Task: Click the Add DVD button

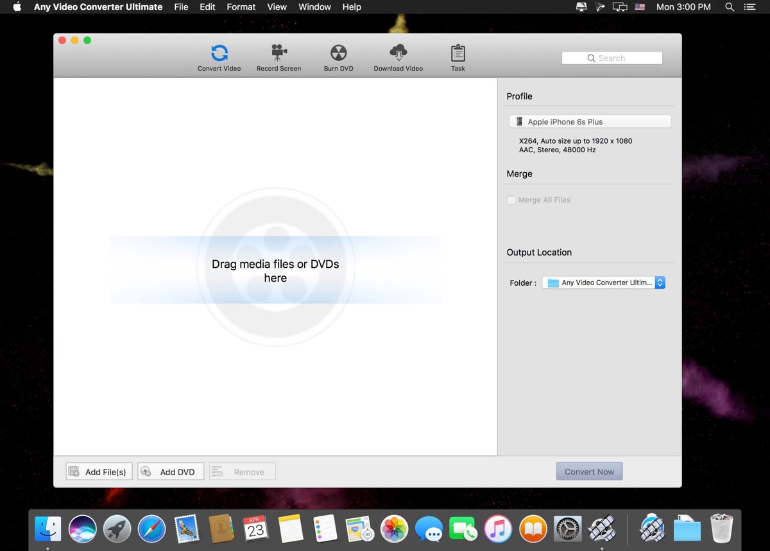Action: [x=171, y=471]
